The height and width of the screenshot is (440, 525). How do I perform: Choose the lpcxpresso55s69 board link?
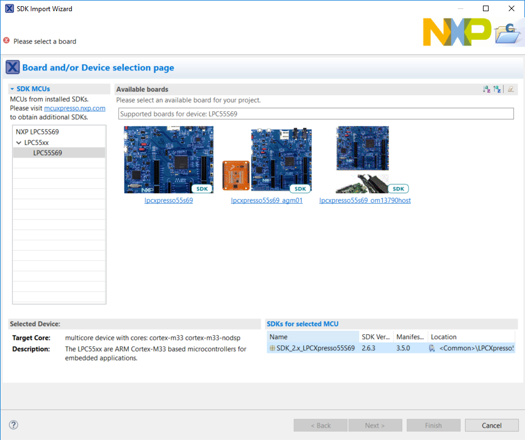point(168,200)
